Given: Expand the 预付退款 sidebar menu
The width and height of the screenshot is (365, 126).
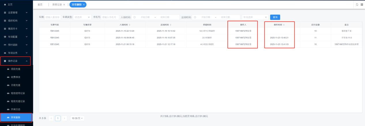Looking at the screenshot, I should tap(16, 45).
